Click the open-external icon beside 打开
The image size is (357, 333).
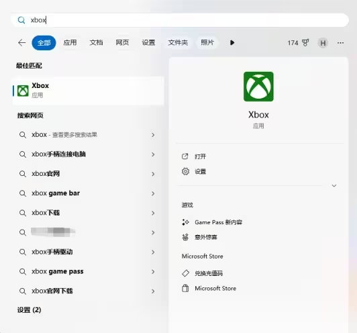185,156
